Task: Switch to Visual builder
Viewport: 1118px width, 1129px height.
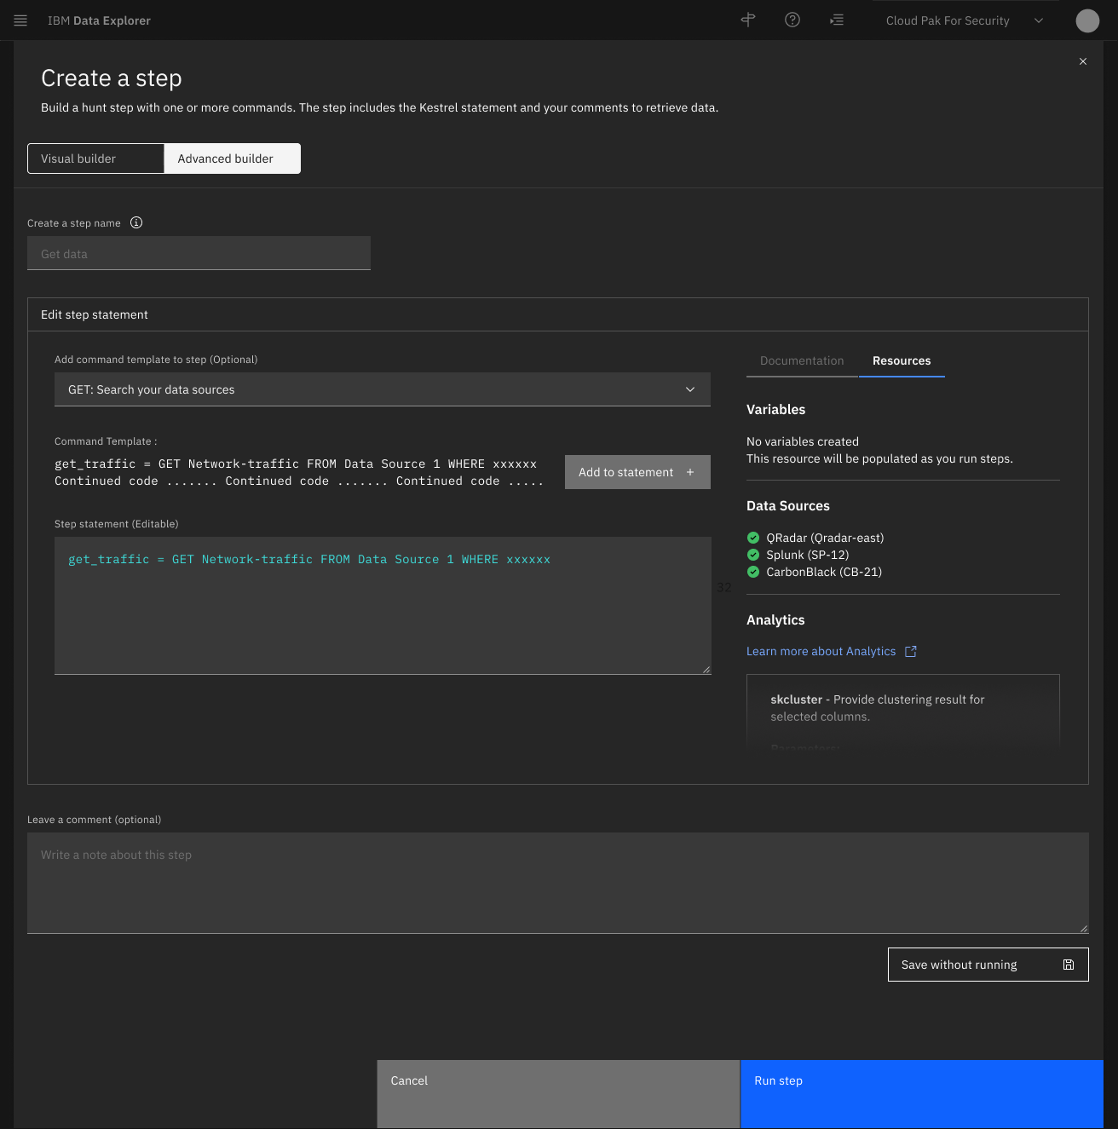Action: (95, 158)
